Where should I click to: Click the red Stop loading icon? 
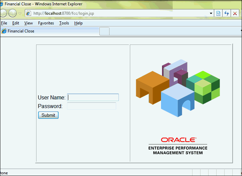(x=235, y=13)
